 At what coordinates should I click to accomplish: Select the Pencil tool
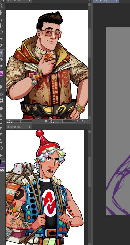(1, 60)
